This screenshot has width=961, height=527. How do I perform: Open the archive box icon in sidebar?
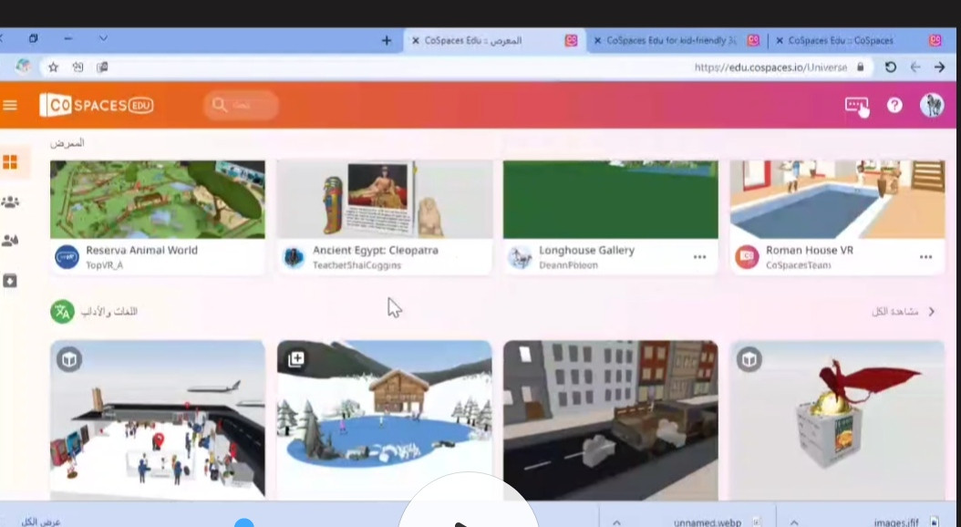(10, 281)
